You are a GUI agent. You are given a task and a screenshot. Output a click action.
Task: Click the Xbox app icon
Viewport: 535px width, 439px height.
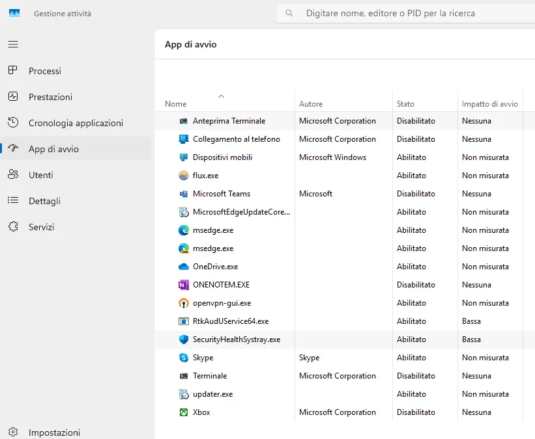point(184,412)
